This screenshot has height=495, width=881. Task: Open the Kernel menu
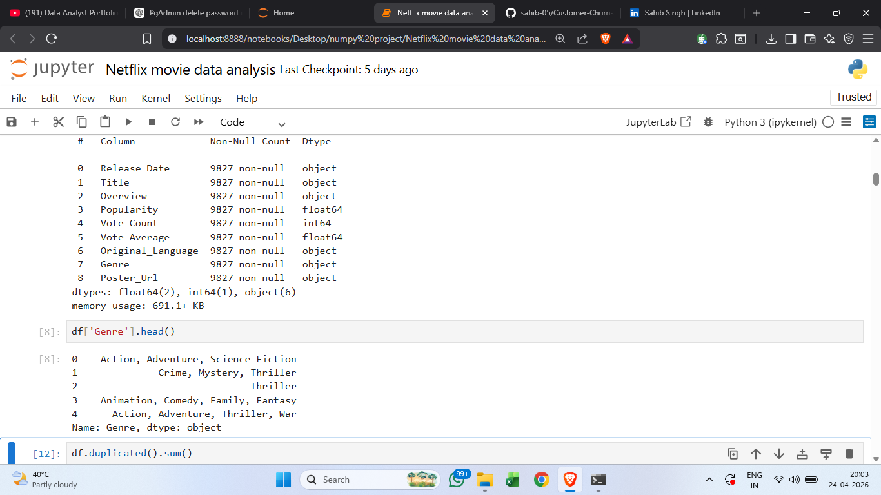tap(155, 98)
